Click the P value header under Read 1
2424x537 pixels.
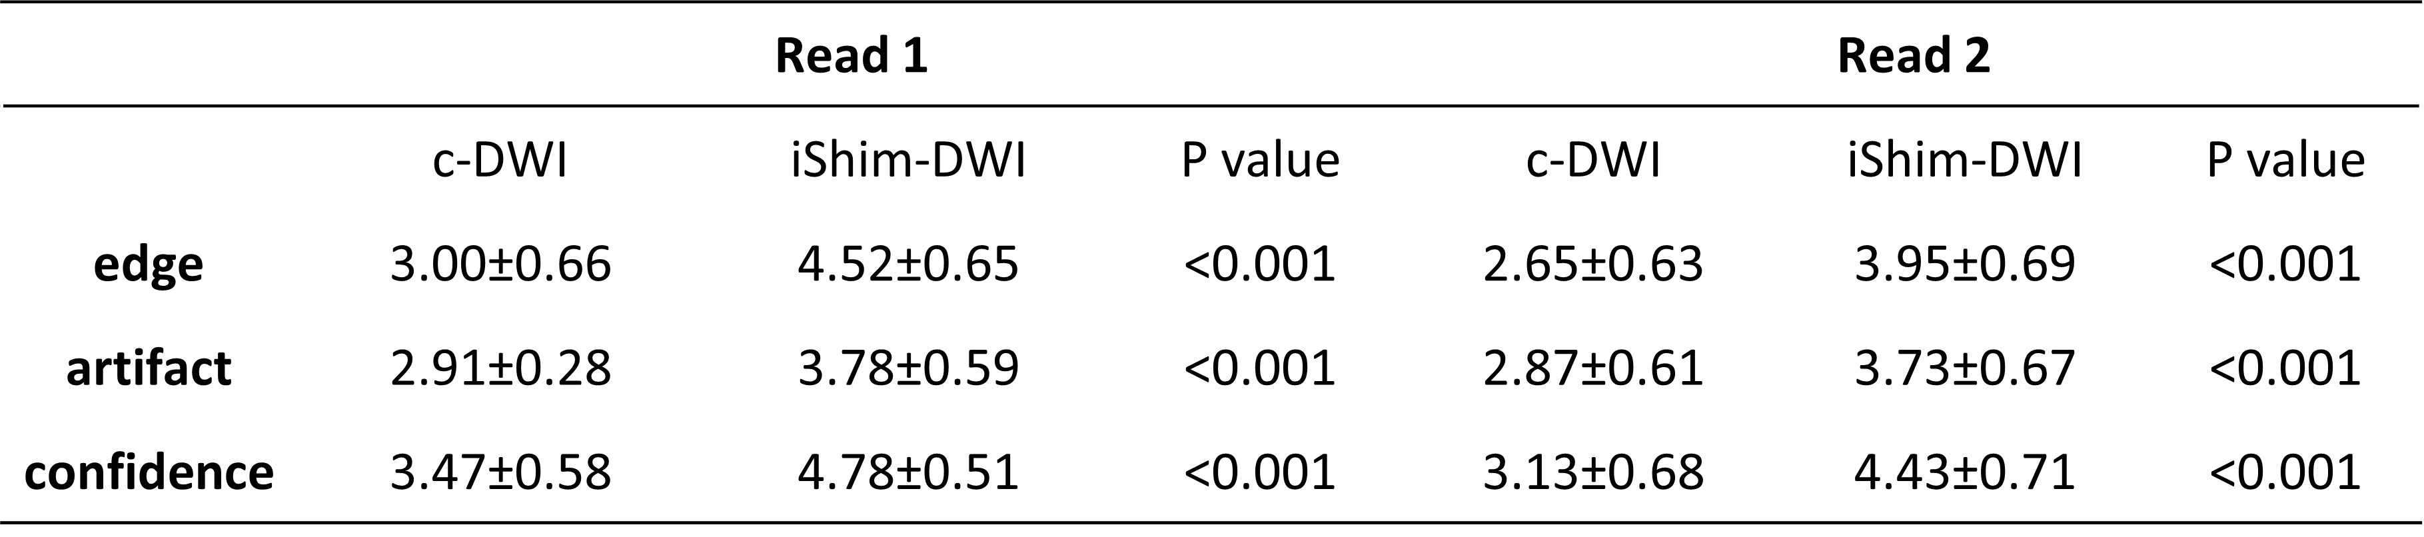(x=1260, y=161)
